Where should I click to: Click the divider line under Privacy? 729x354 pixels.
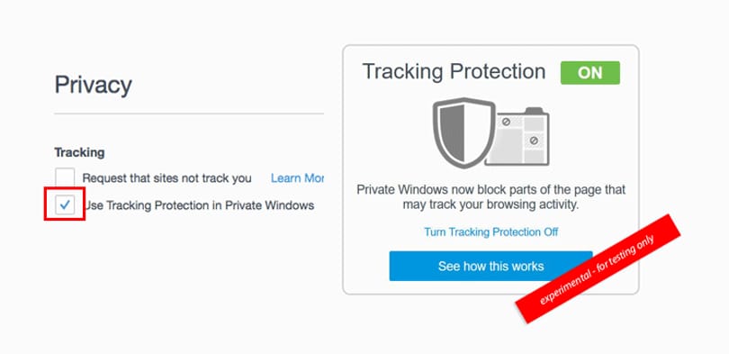pyautogui.click(x=189, y=113)
